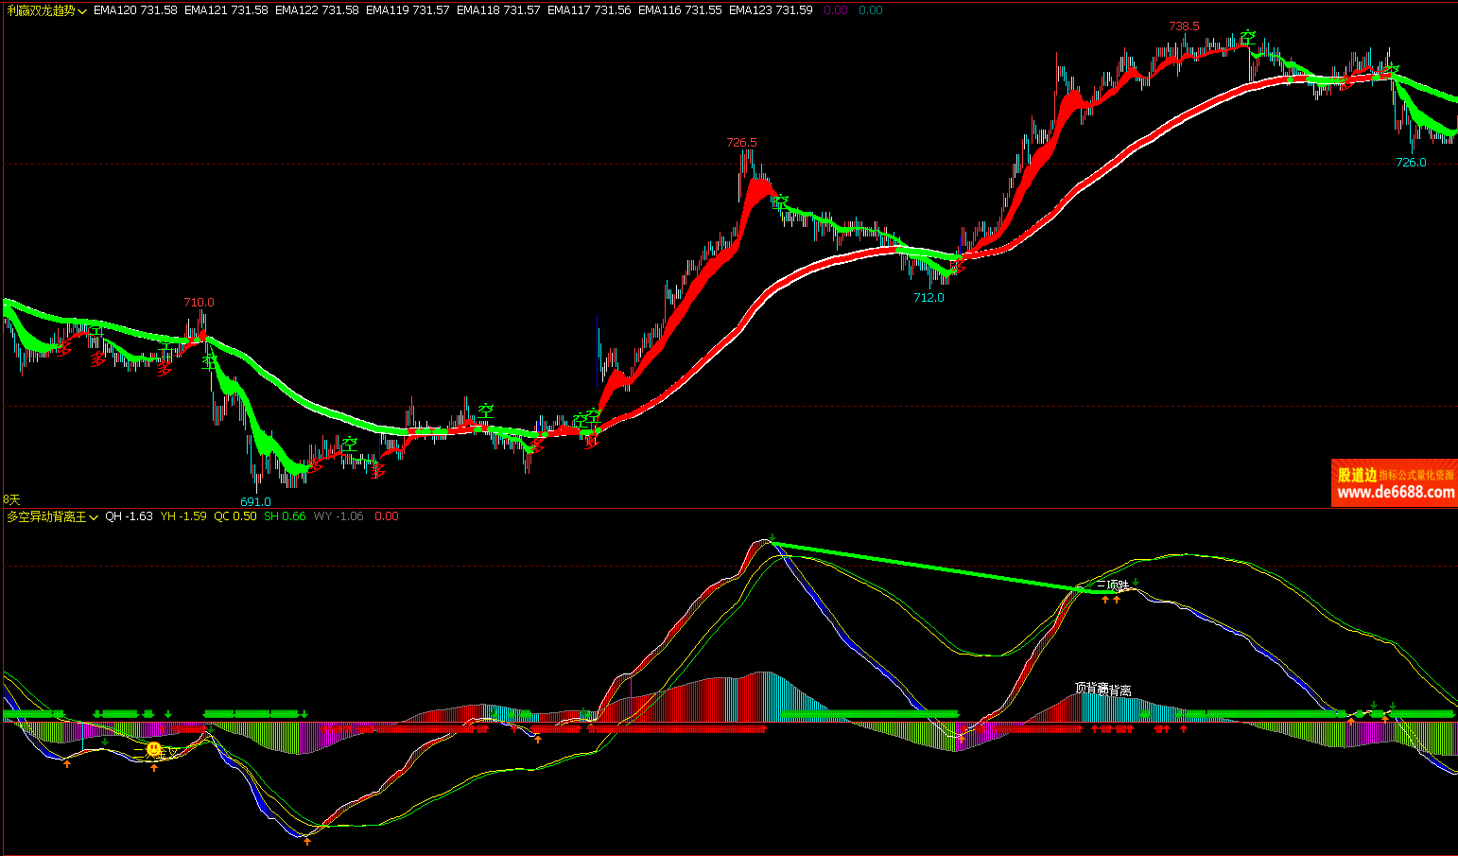Select the 738.5 high price label
The width and height of the screenshot is (1458, 856).
point(1184,26)
